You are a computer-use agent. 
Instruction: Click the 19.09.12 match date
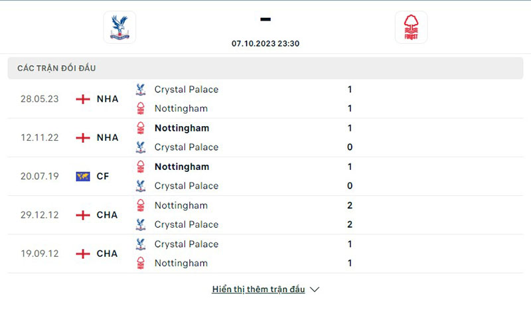coord(39,254)
